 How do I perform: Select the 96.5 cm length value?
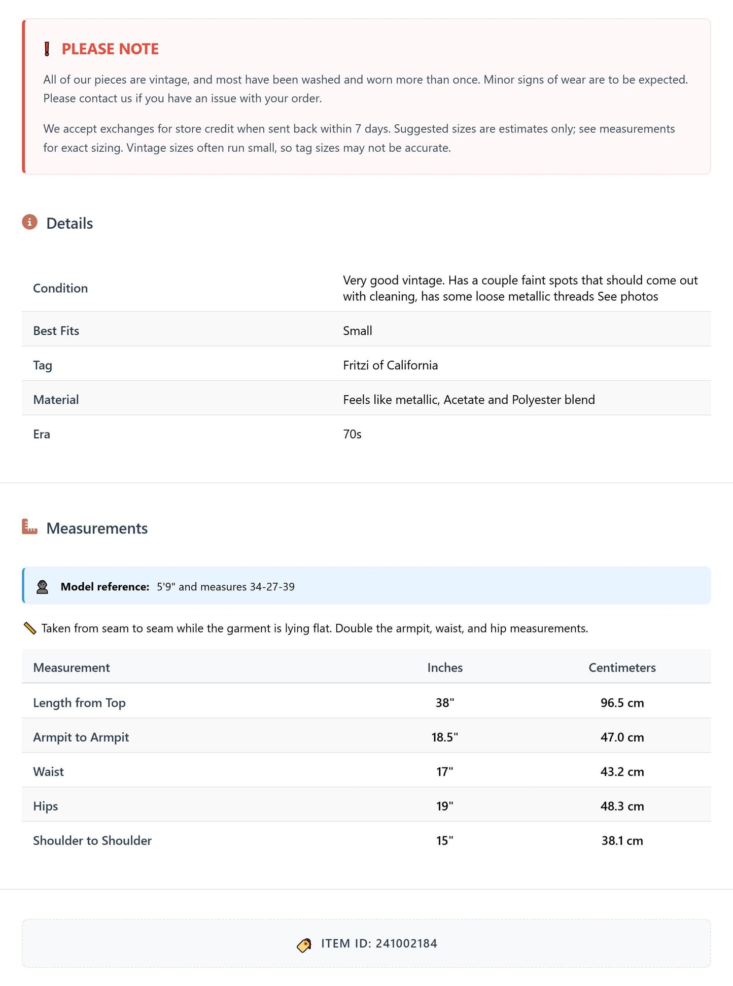[x=622, y=702]
